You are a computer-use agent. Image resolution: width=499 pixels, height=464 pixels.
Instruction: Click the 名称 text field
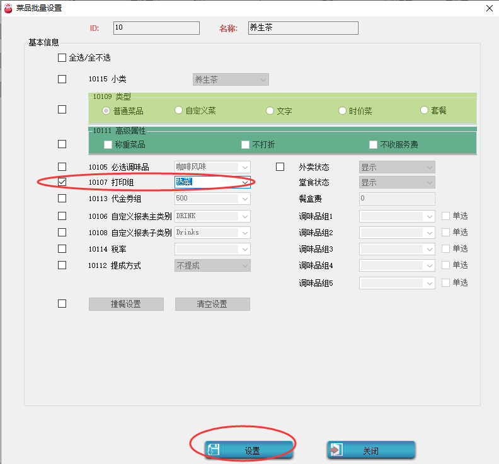pyautogui.click(x=302, y=28)
